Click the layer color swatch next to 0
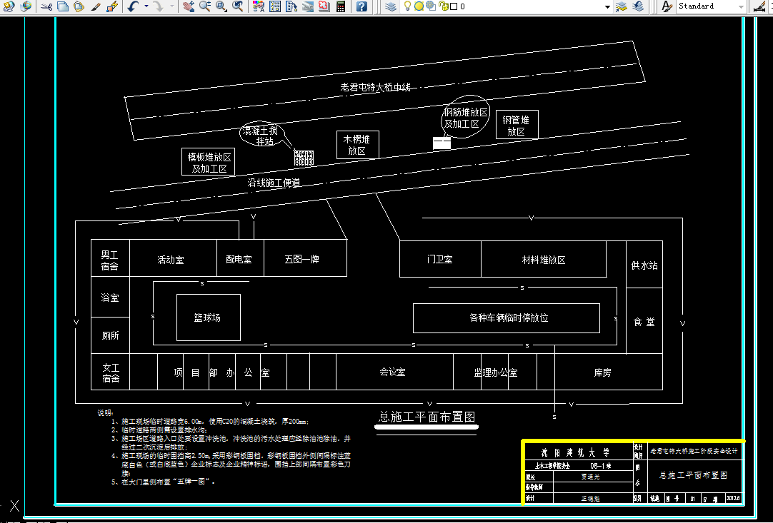 454,7
